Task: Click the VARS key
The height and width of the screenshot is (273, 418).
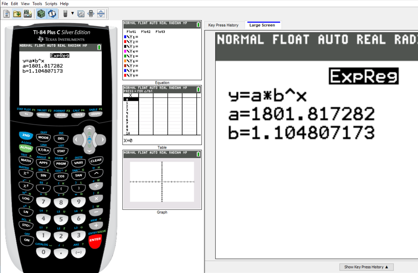Action: [78, 163]
